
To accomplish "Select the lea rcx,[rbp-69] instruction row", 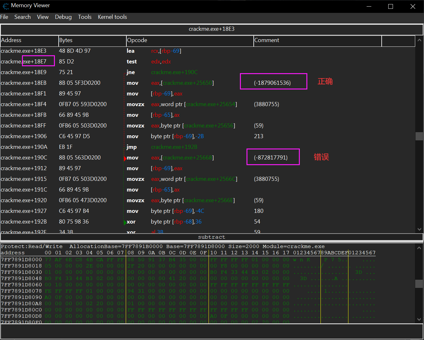I will point(208,51).
